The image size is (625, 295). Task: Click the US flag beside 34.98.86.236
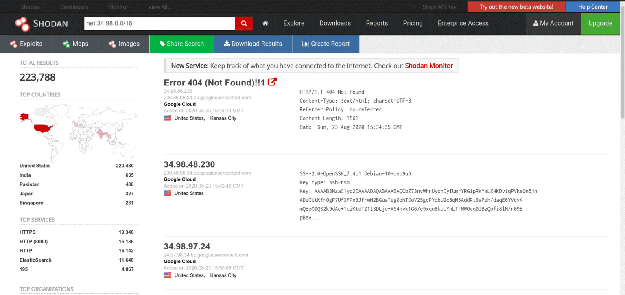[168, 118]
